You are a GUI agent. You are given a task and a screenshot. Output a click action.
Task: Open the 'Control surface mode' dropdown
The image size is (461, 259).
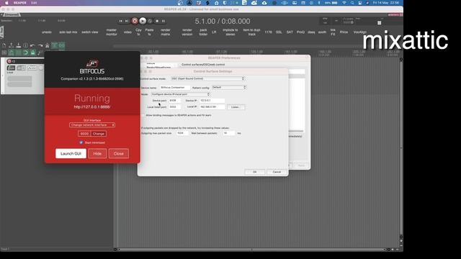(x=208, y=78)
